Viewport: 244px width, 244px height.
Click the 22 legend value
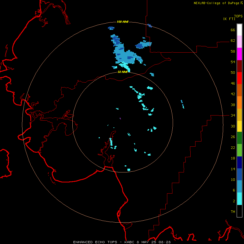pyautogui.click(x=233, y=148)
